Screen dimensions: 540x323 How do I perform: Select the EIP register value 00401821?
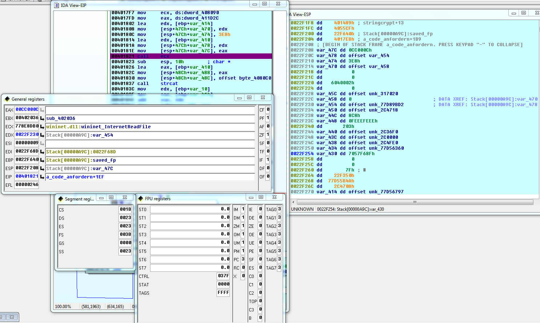click(27, 176)
